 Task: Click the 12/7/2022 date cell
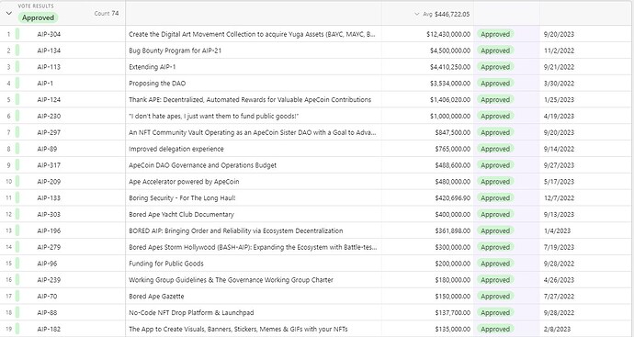(559, 198)
